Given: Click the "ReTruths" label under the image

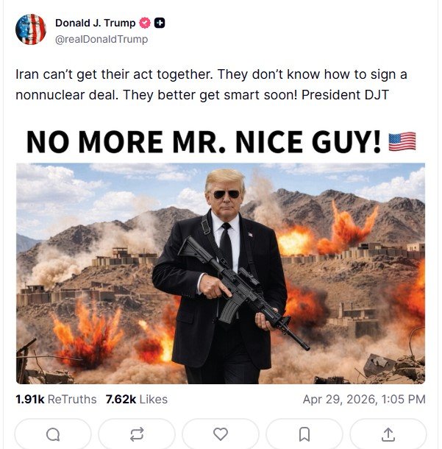Looking at the screenshot, I should tap(72, 400).
